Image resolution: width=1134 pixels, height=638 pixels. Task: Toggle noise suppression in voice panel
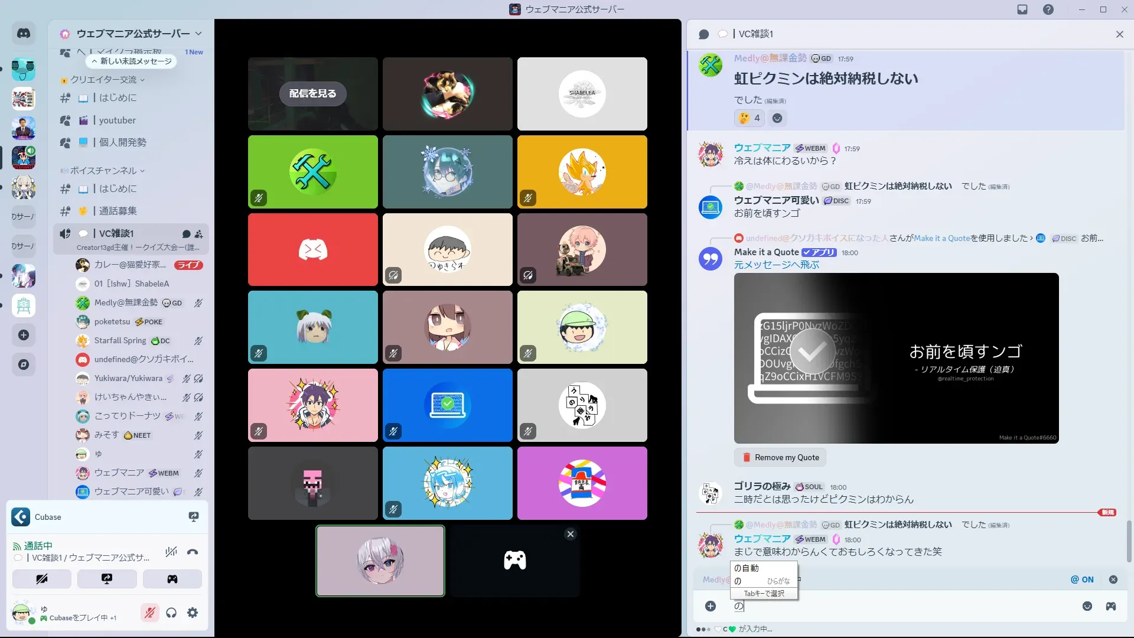171,552
